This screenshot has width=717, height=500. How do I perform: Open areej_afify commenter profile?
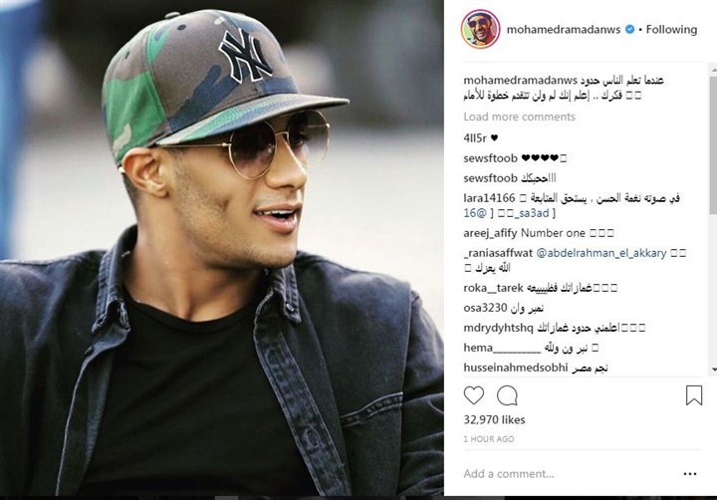[490, 233]
